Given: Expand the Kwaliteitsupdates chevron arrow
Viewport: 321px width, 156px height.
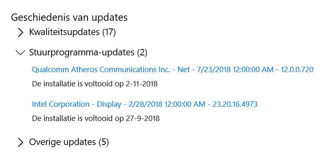Looking at the screenshot, I should 20,33.
